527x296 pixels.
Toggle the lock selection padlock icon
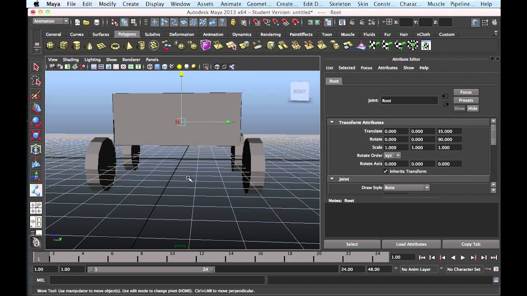point(233,22)
